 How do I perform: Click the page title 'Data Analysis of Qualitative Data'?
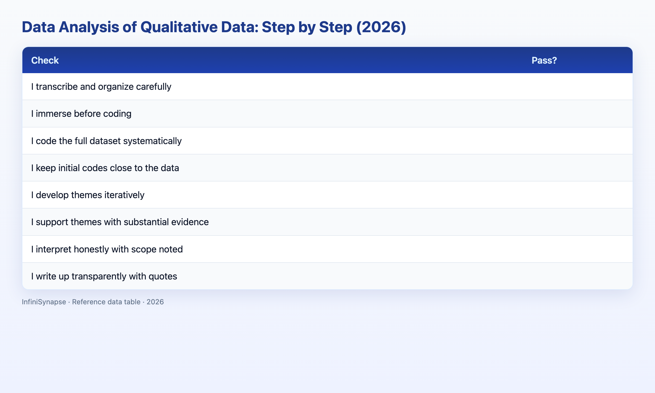[140, 27]
